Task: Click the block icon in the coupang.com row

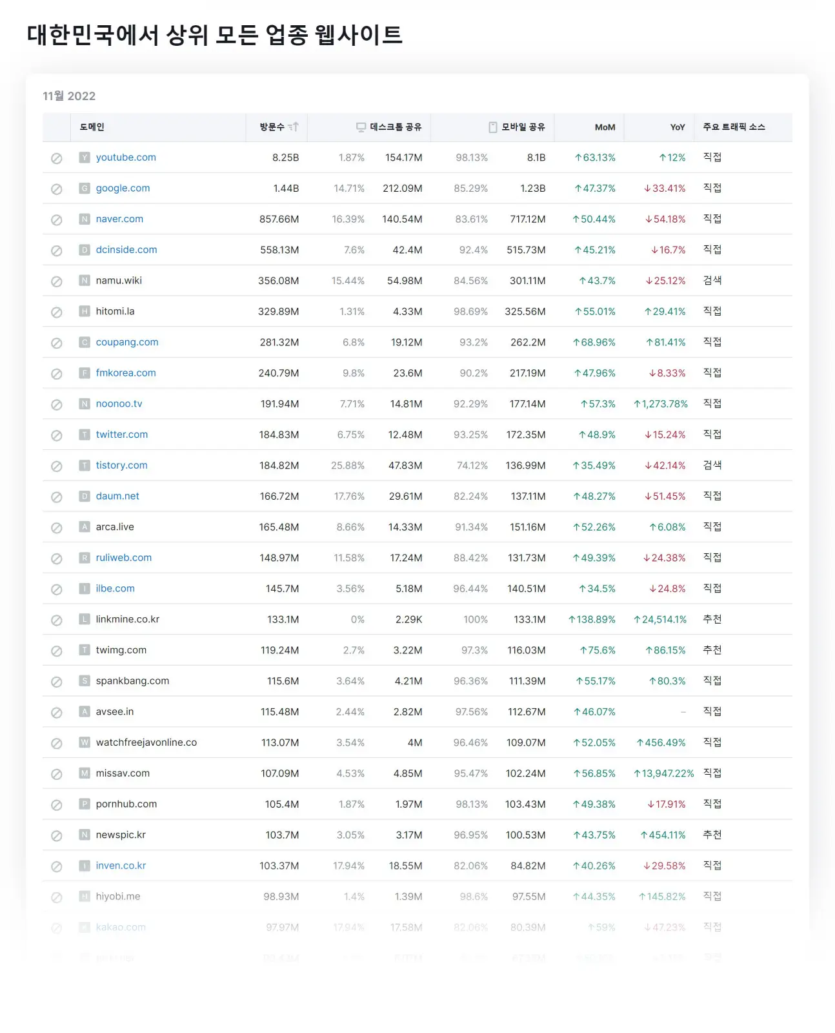Action: point(57,343)
